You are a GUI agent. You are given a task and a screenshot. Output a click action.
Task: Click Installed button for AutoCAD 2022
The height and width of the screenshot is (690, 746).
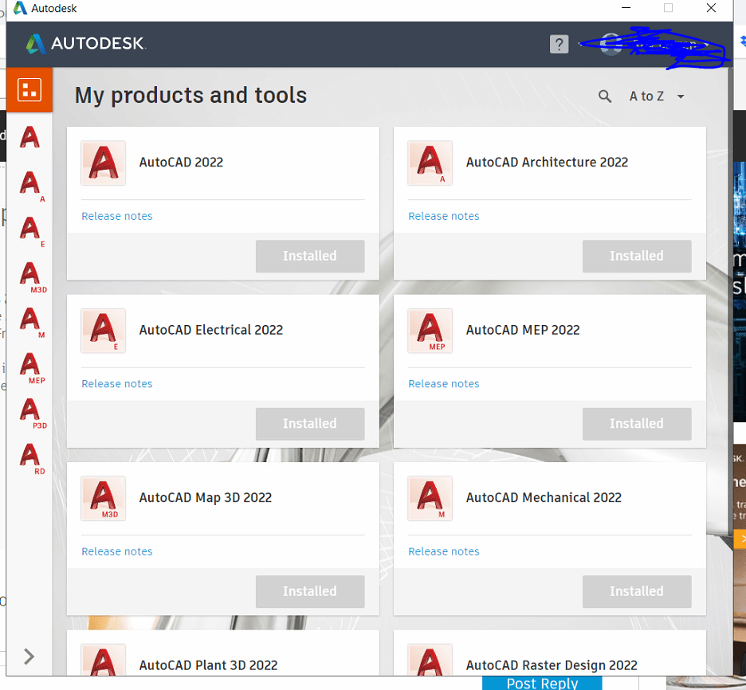310,257
